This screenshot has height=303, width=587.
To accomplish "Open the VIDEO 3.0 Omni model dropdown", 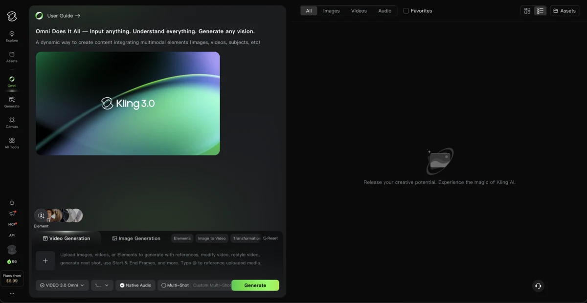I will tap(62, 285).
